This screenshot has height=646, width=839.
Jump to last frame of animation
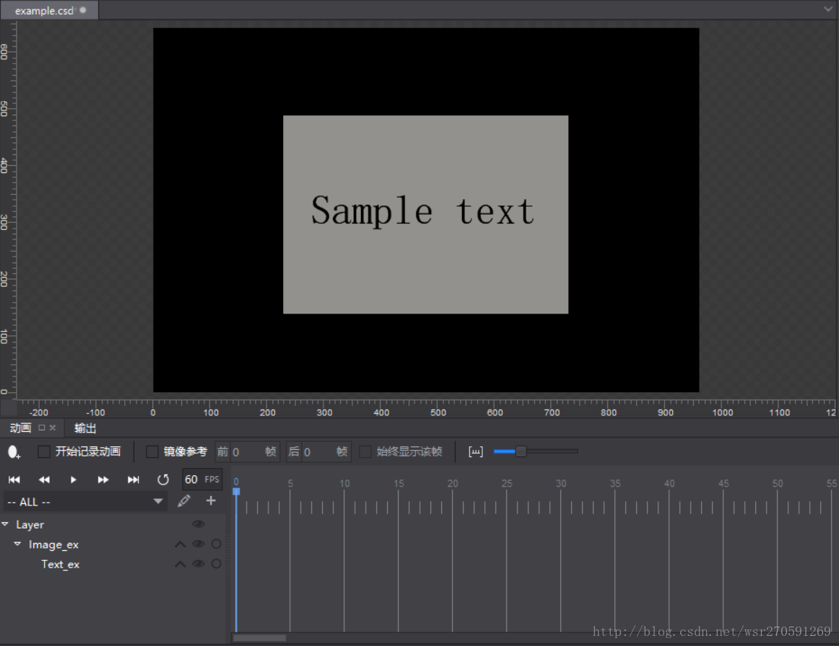(x=134, y=479)
